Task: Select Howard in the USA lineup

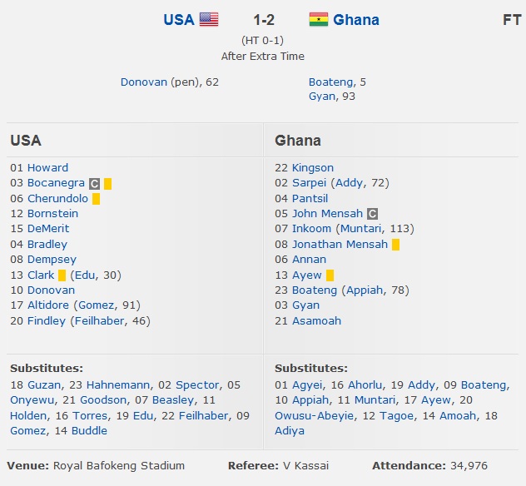Action: point(47,167)
